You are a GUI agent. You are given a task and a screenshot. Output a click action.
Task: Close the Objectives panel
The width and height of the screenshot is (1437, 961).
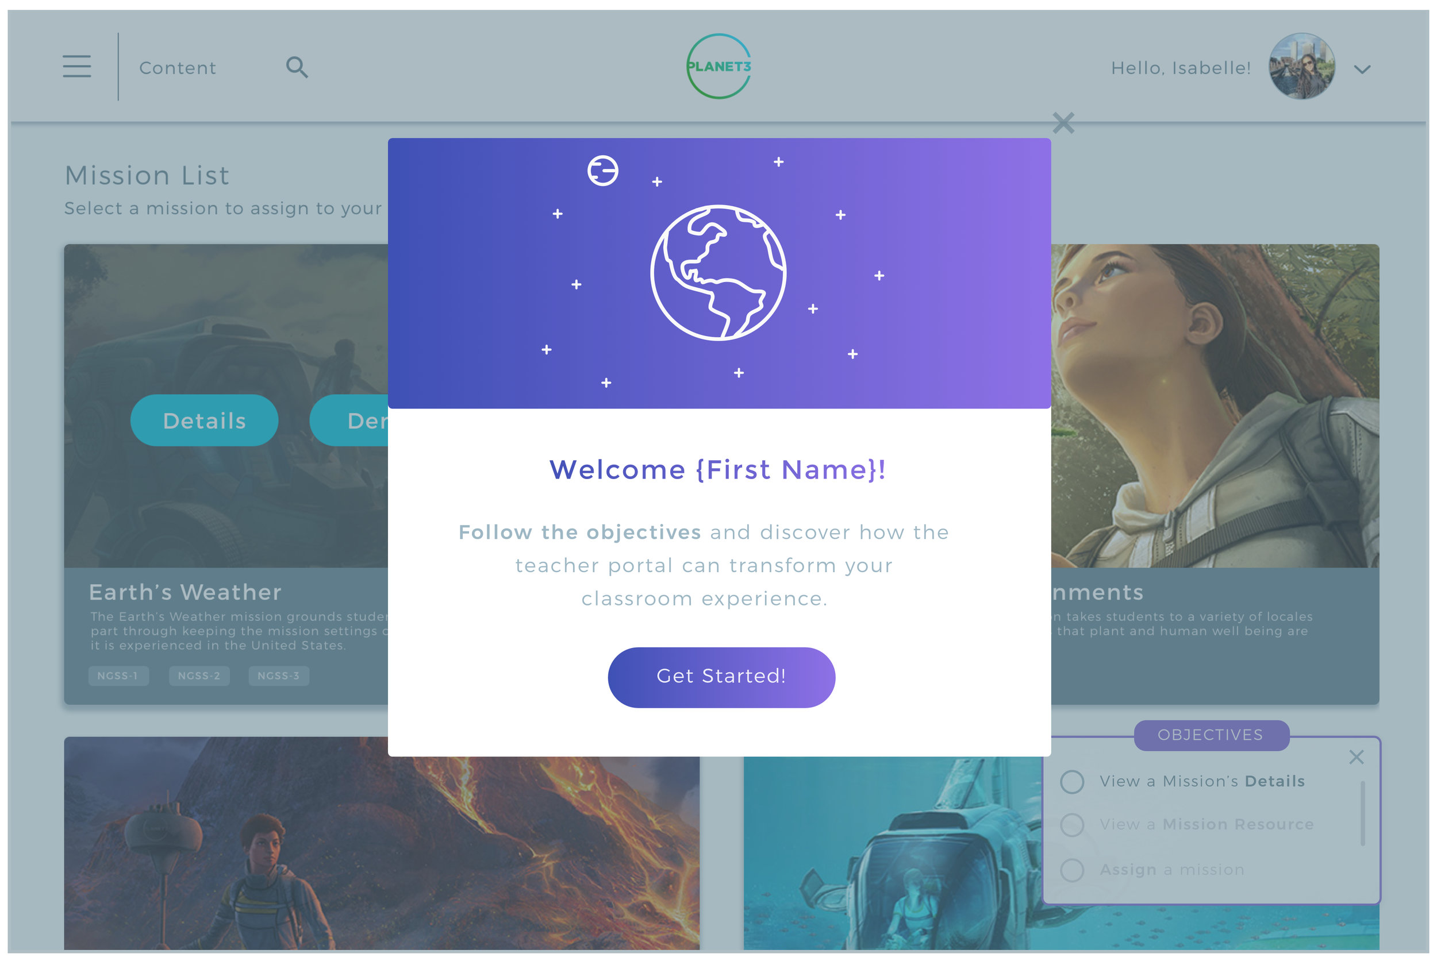[x=1357, y=758]
